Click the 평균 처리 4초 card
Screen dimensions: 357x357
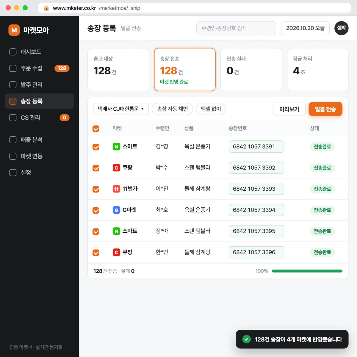(x=318, y=70)
